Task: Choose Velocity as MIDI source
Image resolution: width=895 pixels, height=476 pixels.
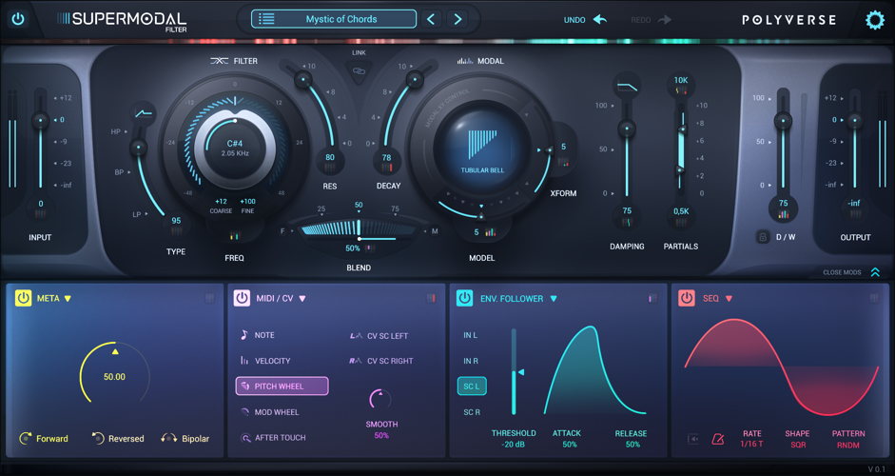Action: point(265,361)
